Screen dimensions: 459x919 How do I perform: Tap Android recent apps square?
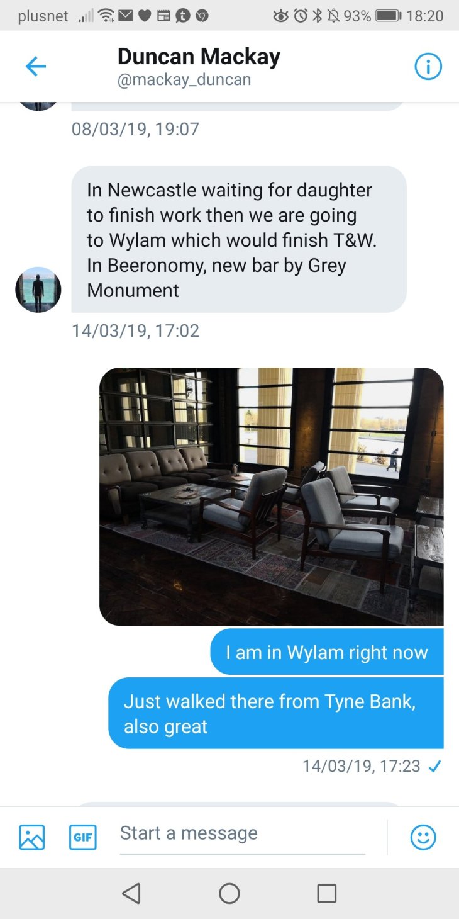coord(327,893)
